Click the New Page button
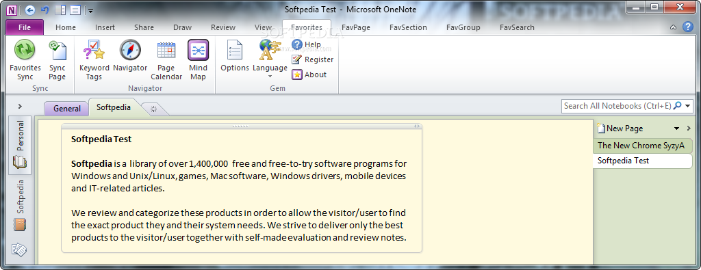This screenshot has height=270, width=701. coord(620,129)
